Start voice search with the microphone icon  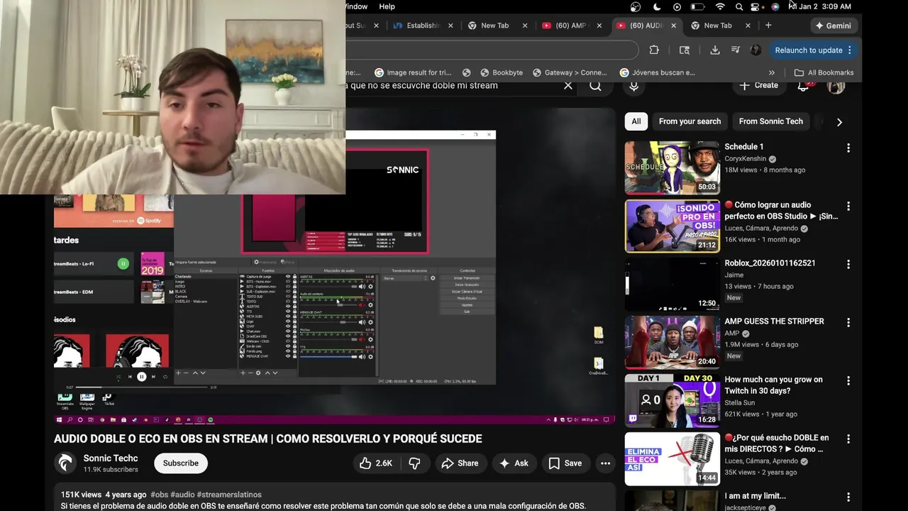pyautogui.click(x=634, y=85)
